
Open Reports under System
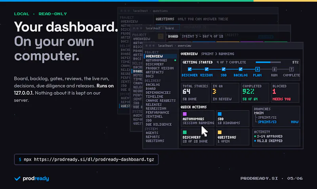153,137
